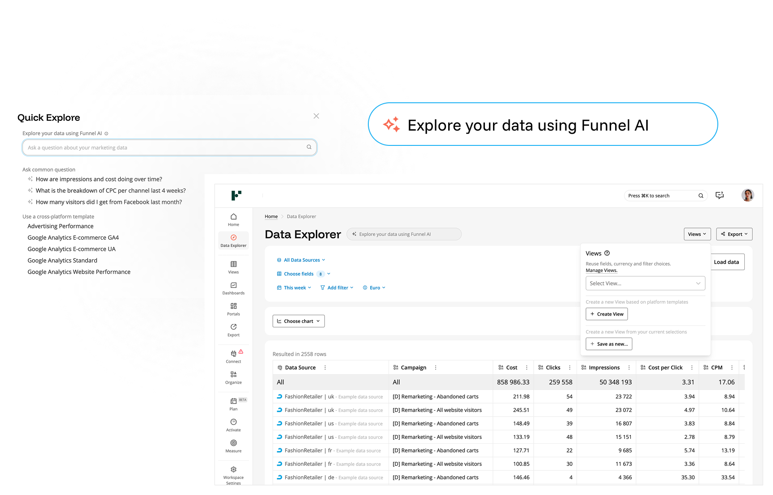The image size is (773, 495).
Task: Open the Clicks column options menu
Action: pos(570,368)
